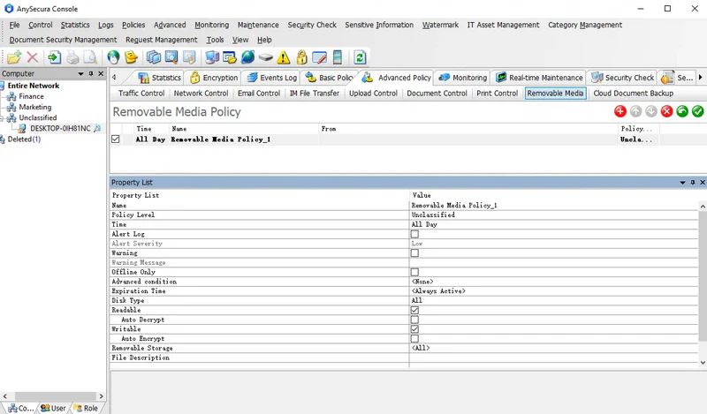Screen dimensions: 707x414
Task: Open the Email Control policy section
Action: pos(259,94)
